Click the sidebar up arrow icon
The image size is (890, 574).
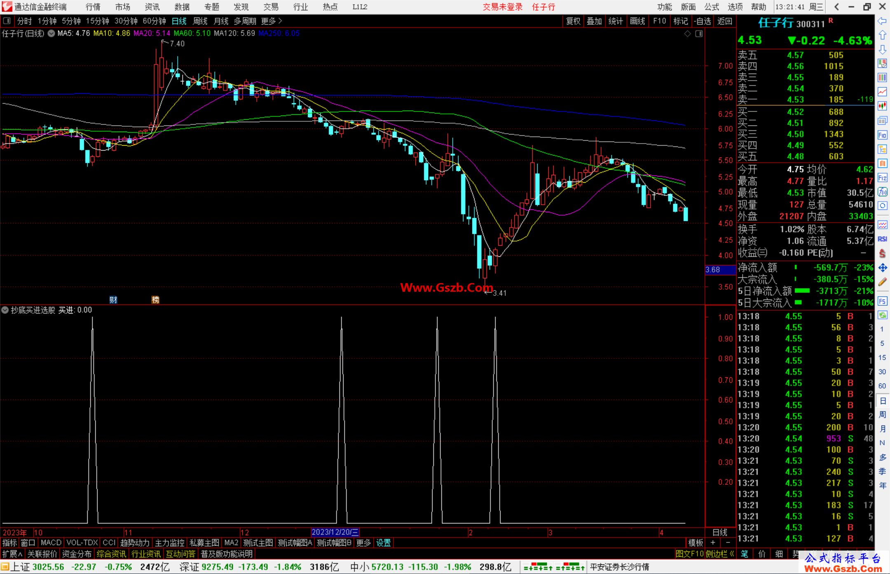click(x=882, y=35)
